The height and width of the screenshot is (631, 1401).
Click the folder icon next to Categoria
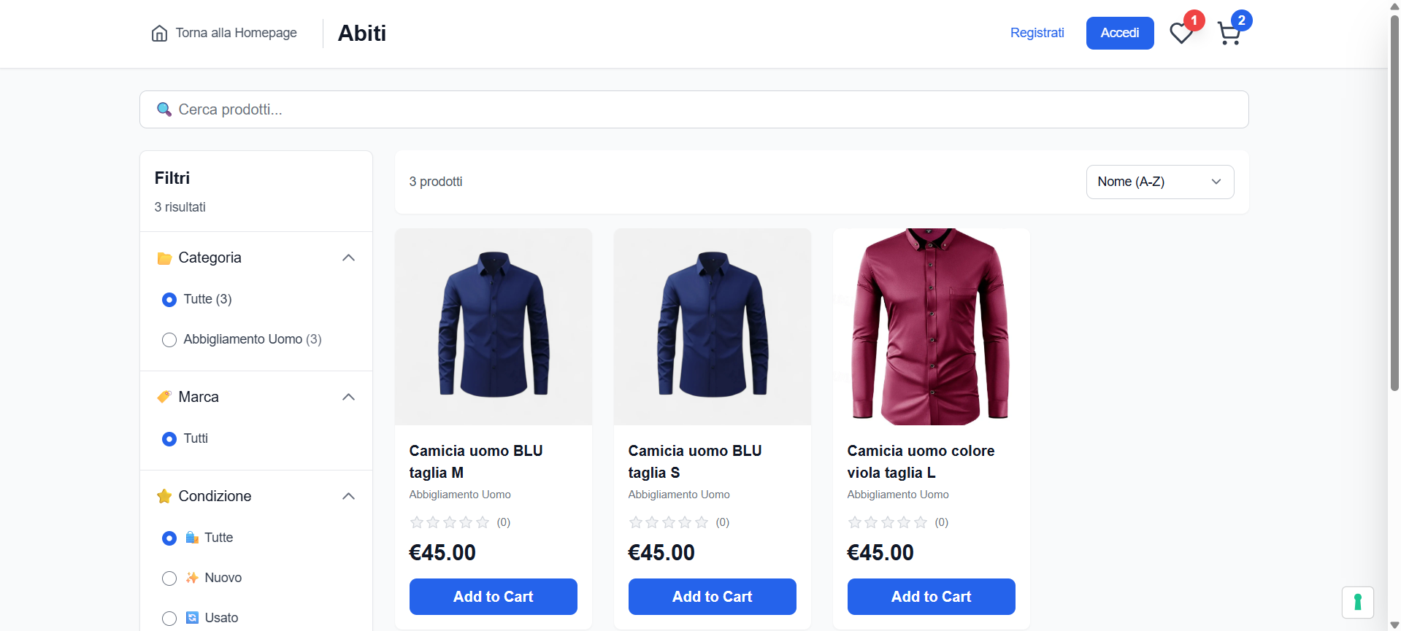[164, 258]
